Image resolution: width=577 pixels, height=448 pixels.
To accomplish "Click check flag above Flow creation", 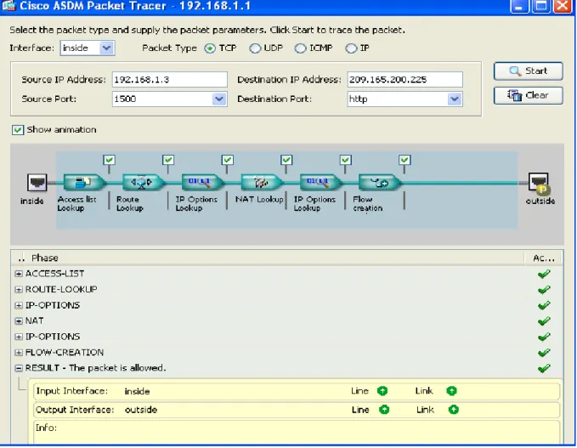I will click(x=404, y=160).
